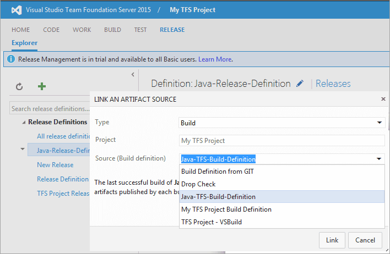This screenshot has height=254, width=390.
Task: Collapse the left pane with the chevron
Action: tap(133, 74)
